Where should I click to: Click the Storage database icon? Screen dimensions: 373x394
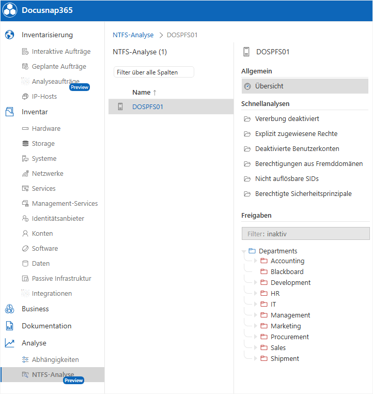coord(25,143)
